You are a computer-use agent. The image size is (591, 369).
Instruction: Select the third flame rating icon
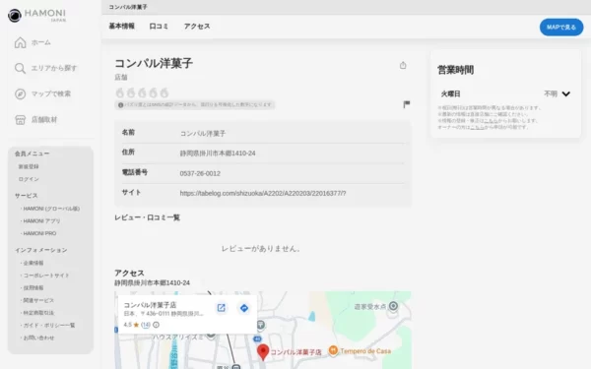[142, 92]
